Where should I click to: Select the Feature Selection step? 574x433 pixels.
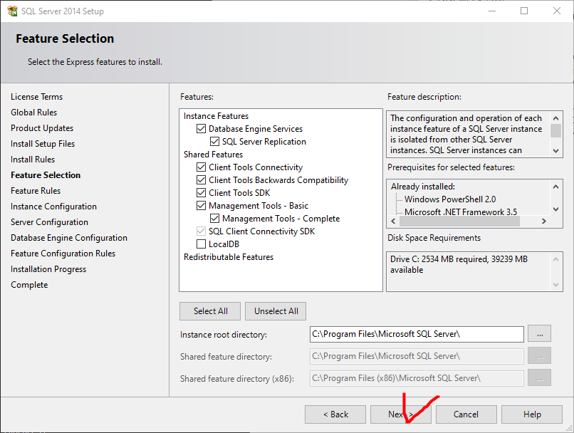pyautogui.click(x=46, y=175)
